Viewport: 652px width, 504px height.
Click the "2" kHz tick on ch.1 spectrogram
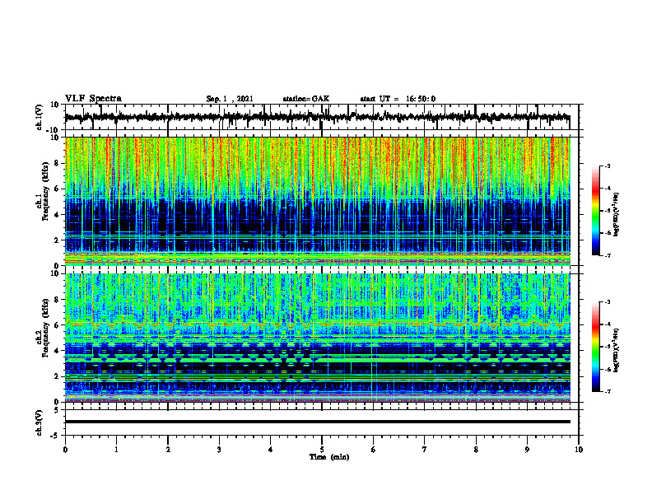coord(57,240)
